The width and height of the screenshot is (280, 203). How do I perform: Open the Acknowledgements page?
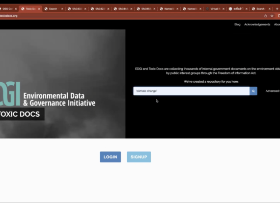coord(257,24)
